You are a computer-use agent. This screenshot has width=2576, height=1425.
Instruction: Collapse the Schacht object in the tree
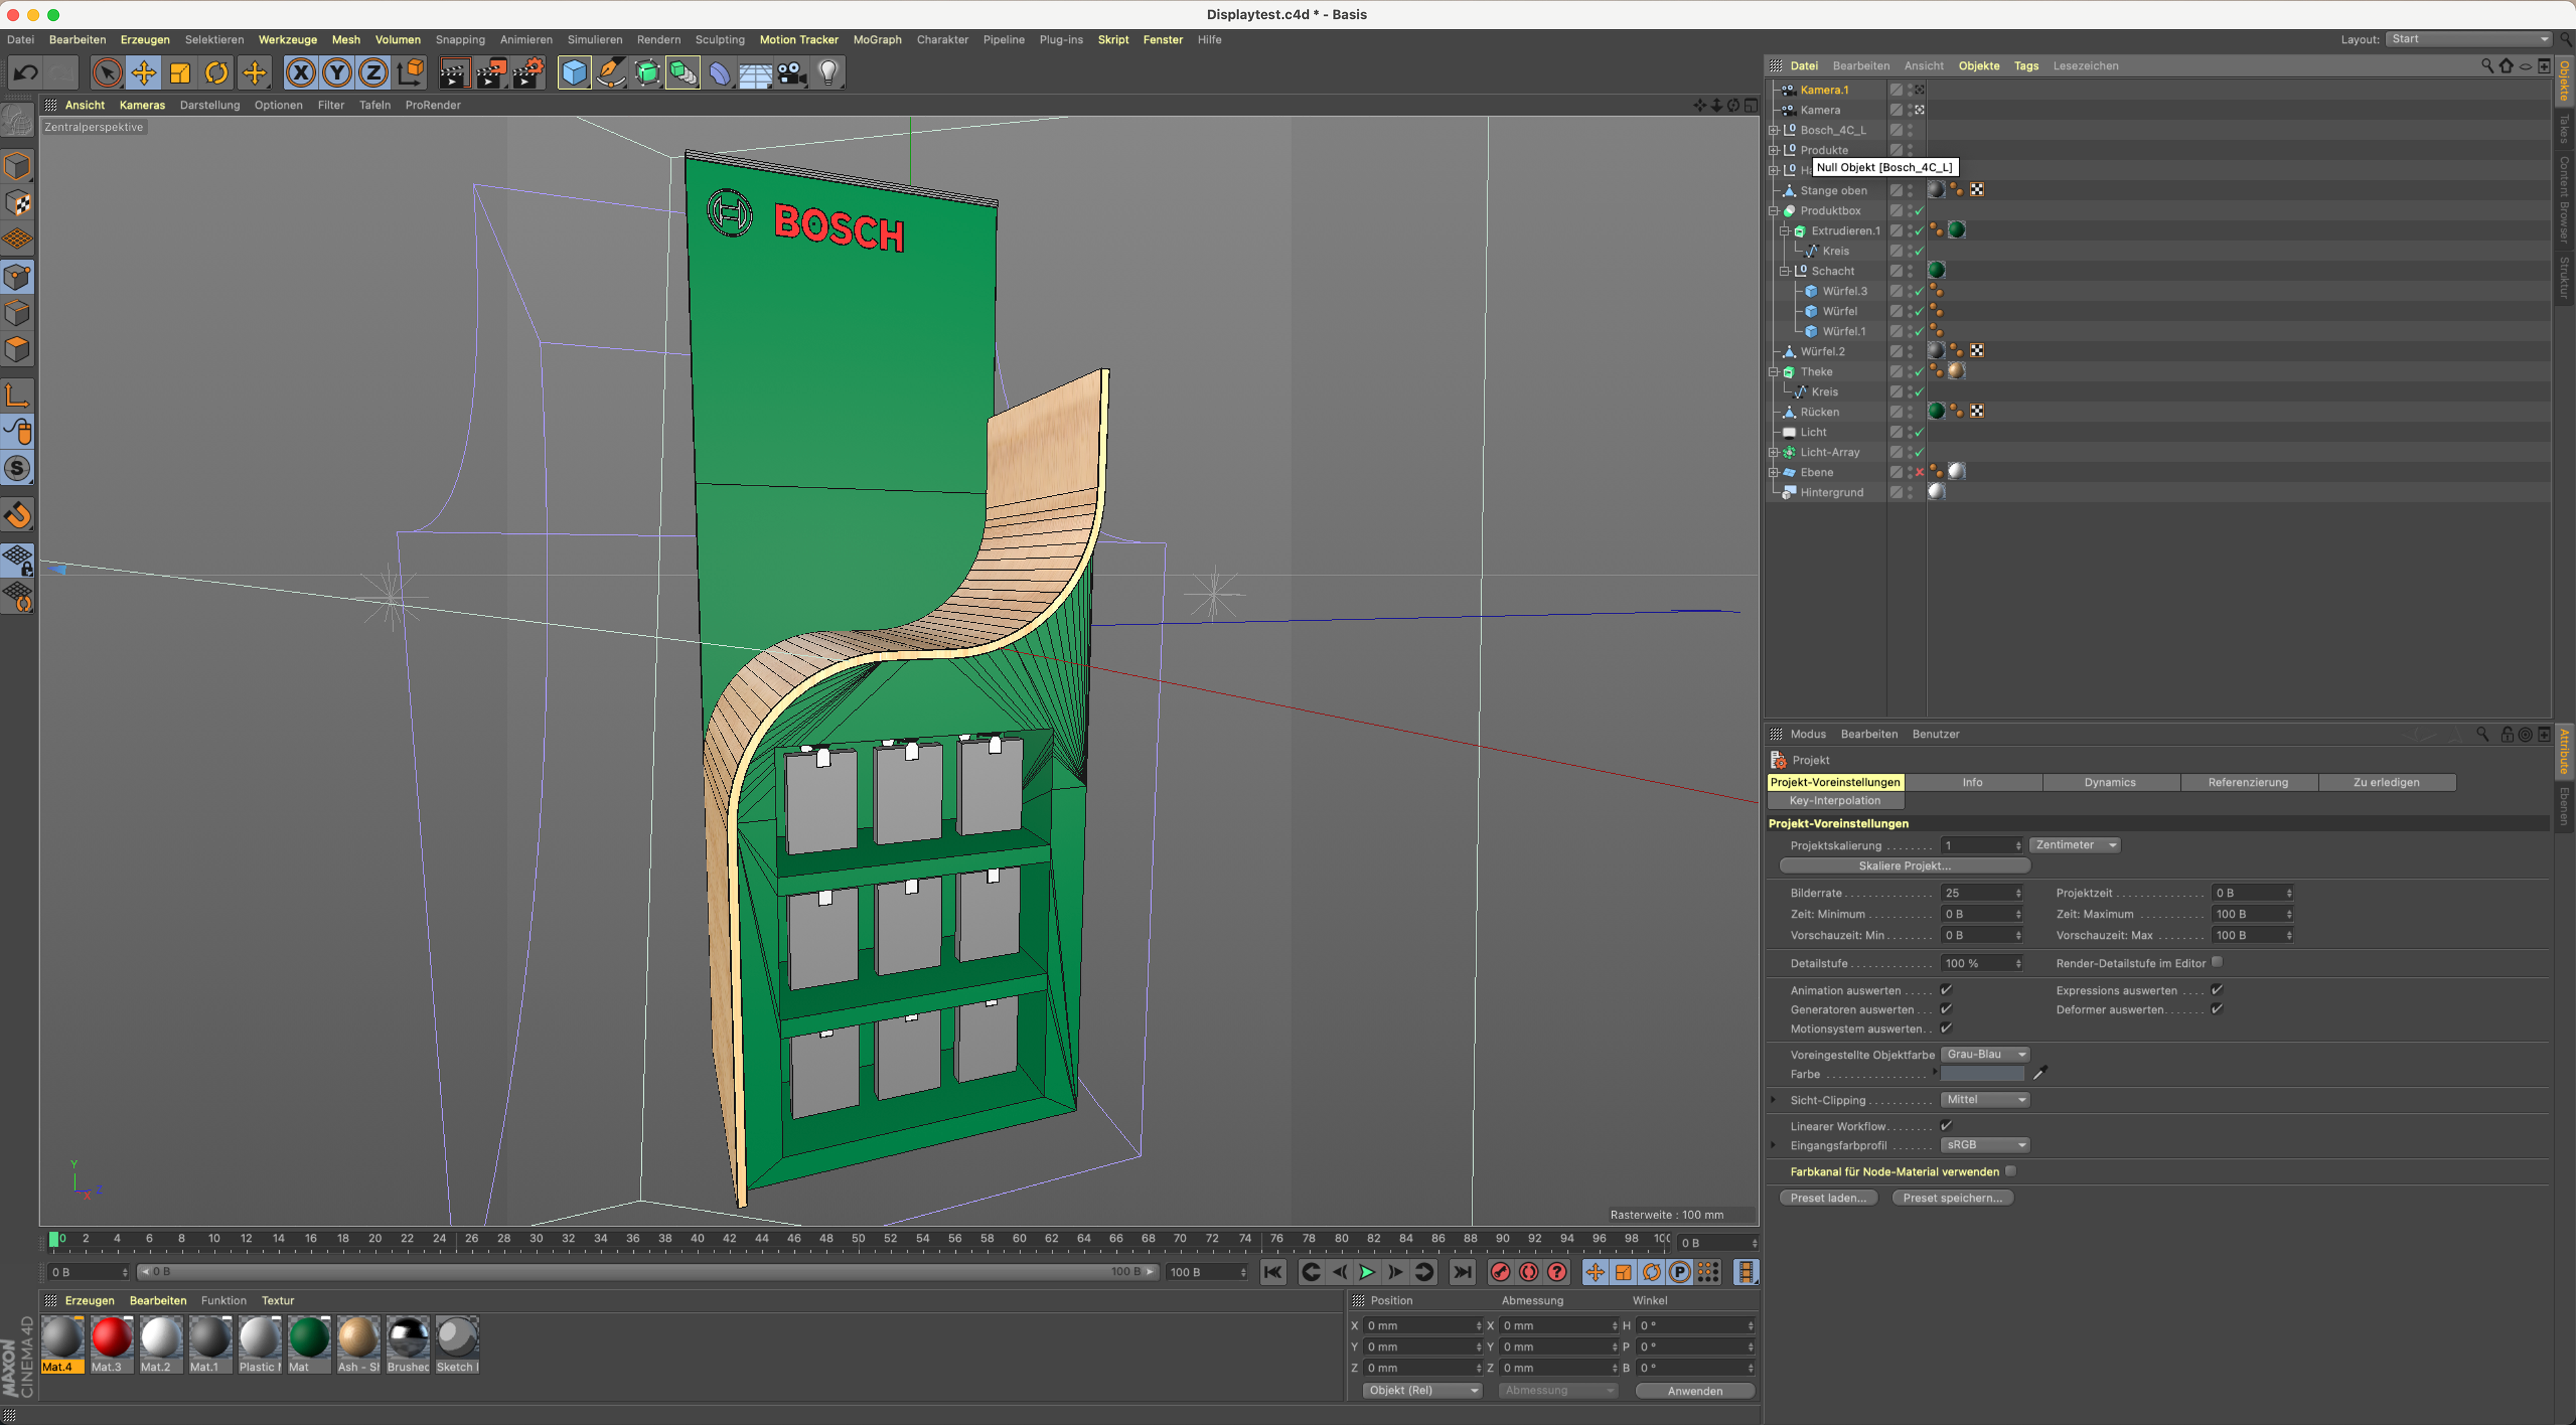tap(1784, 271)
